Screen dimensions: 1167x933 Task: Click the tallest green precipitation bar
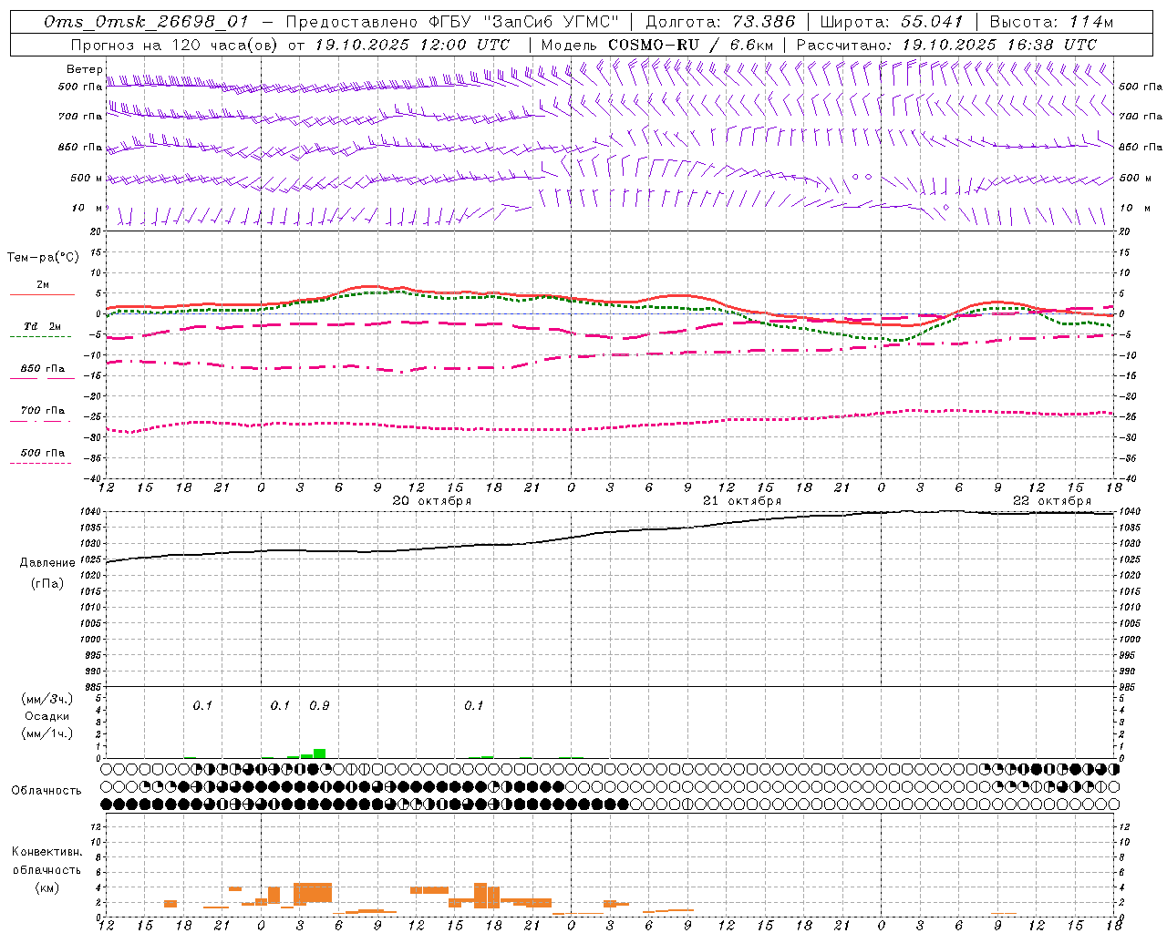319,753
